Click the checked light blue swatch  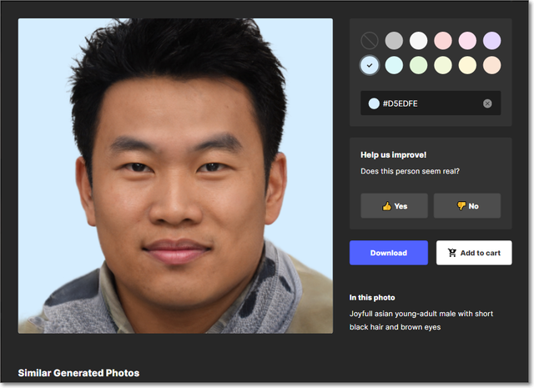point(370,64)
